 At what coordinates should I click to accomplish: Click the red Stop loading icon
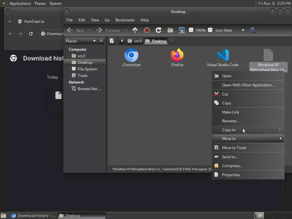pyautogui.click(x=147, y=30)
